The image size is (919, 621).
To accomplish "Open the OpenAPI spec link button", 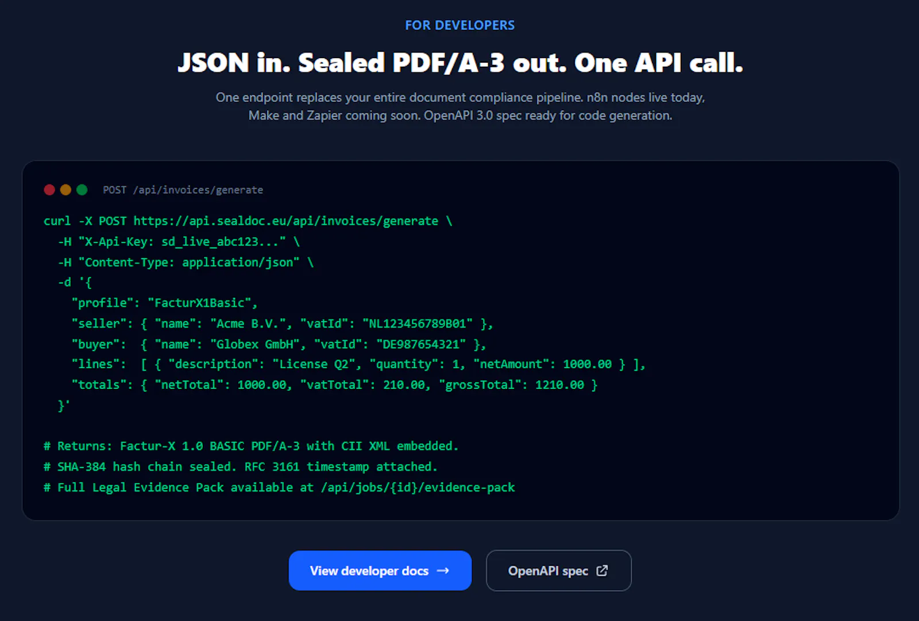I will point(558,570).
